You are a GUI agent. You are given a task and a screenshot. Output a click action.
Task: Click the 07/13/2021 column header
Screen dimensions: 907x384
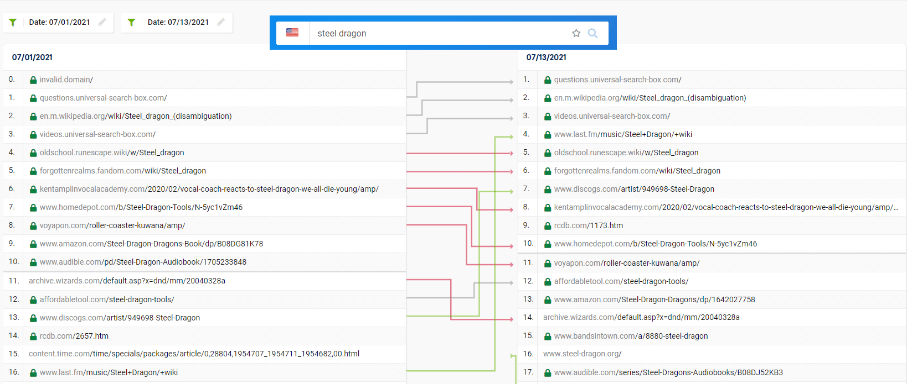pos(546,57)
